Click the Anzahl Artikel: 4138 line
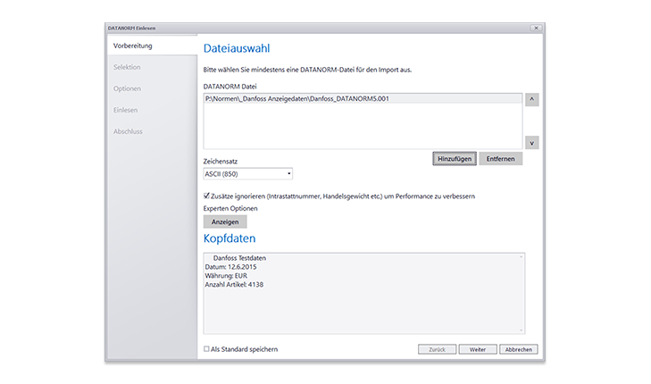The height and width of the screenshot is (384, 651). coord(234,285)
